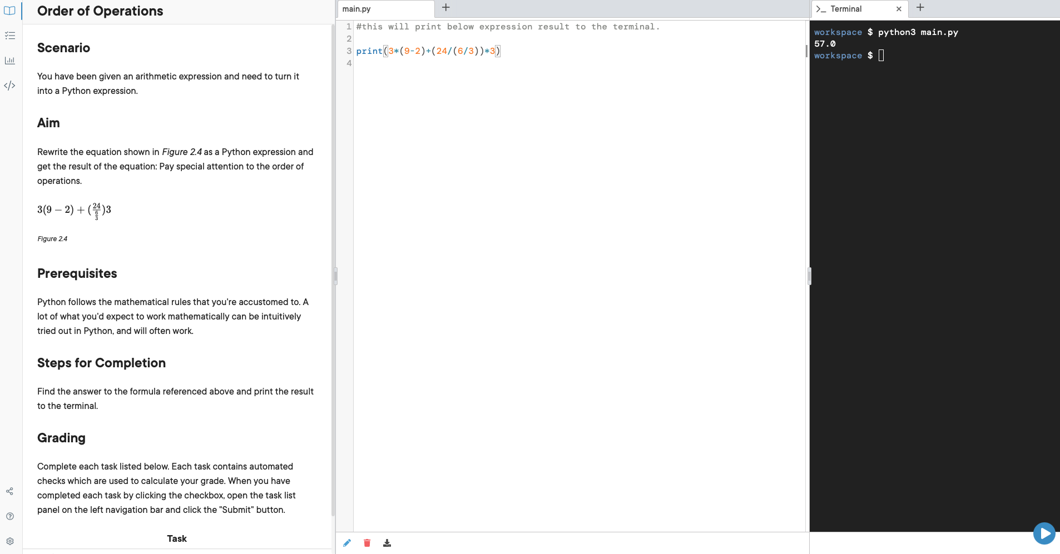
Task: Click the 'Grading' heading
Action: coord(61,438)
